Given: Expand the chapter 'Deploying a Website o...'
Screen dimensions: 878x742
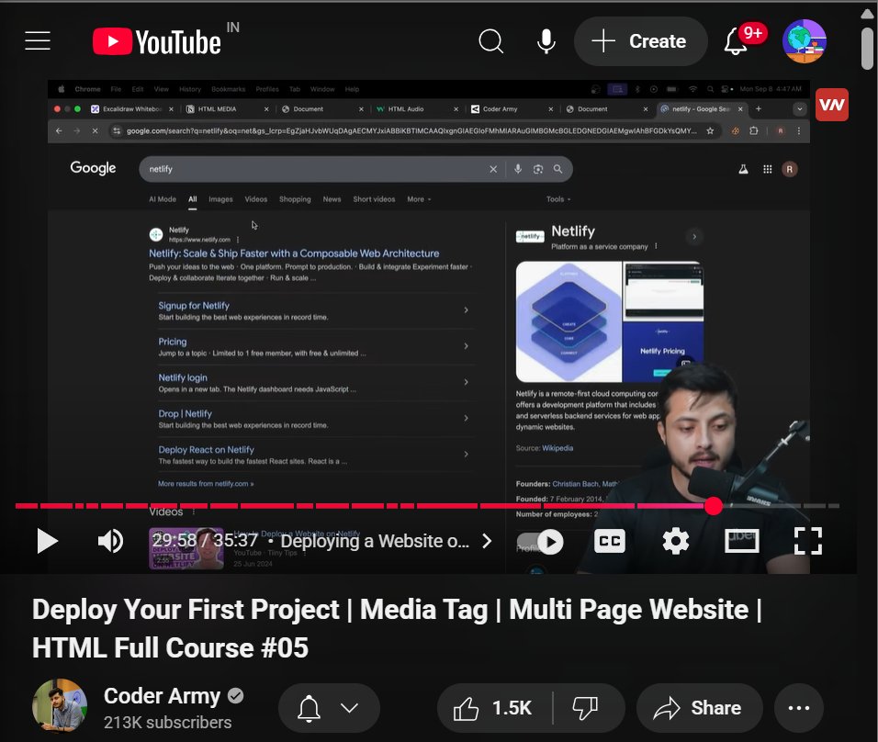Looking at the screenshot, I should (386, 541).
